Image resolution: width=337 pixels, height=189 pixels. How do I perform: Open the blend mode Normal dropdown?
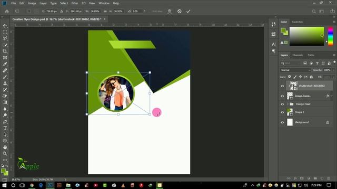coord(295,70)
